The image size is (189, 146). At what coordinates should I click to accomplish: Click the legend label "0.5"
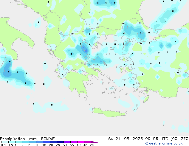[x=10, y=145]
